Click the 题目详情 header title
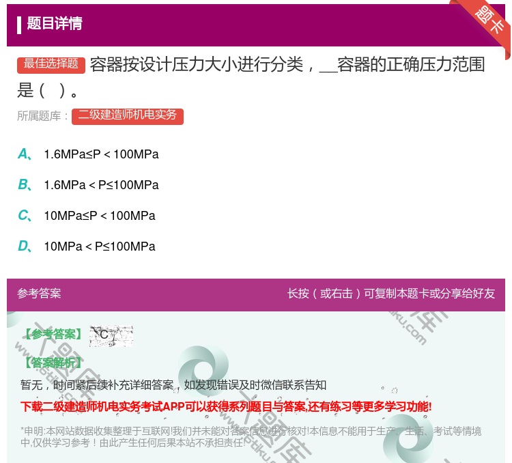Viewport: 512px width, 463px height. [55, 23]
